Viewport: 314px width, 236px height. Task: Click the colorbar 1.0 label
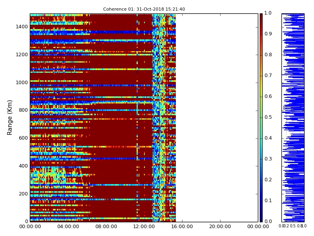click(268, 13)
